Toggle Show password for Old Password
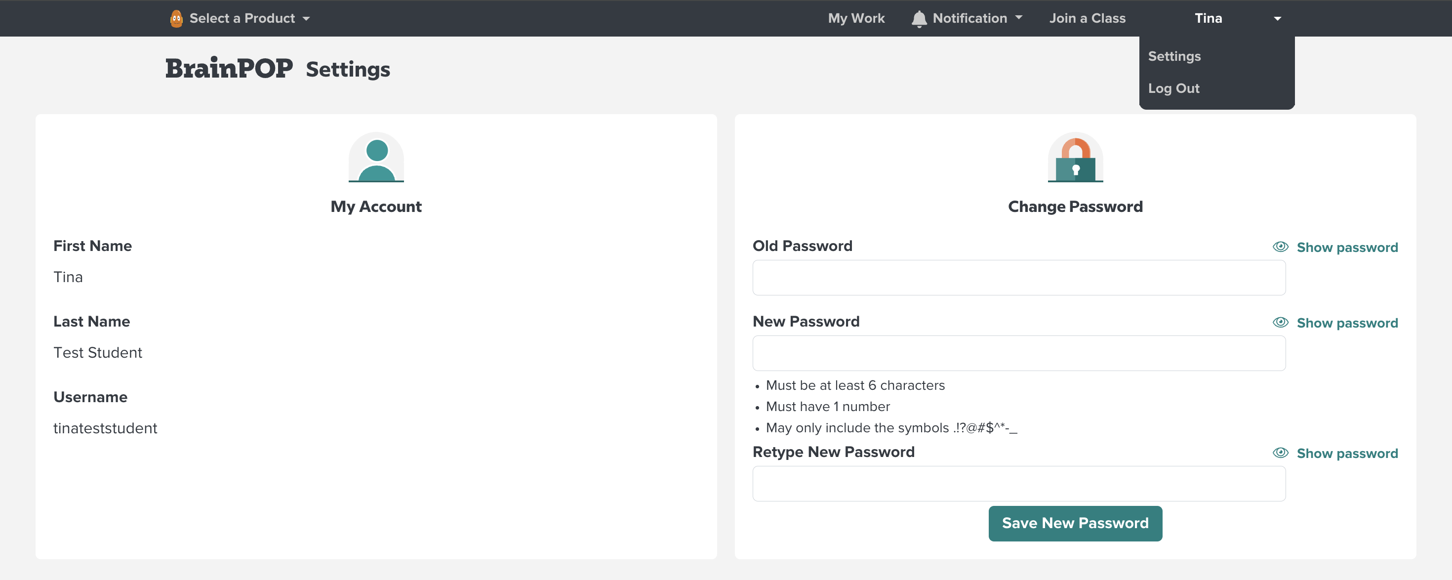 tap(1335, 247)
